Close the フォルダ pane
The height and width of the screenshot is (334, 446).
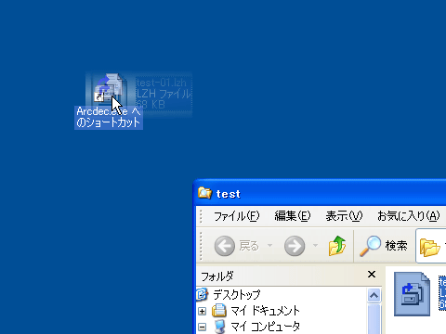372,275
